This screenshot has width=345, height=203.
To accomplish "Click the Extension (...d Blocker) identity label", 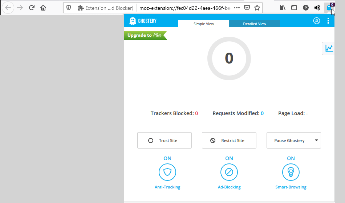I will 109,8.
